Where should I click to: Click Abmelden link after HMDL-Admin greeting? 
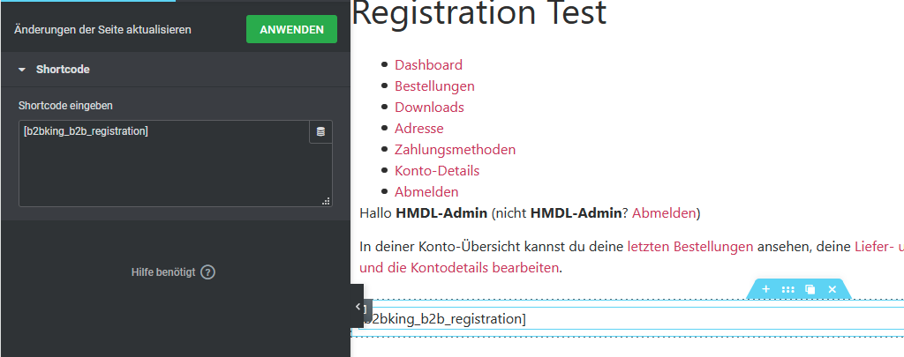pyautogui.click(x=664, y=213)
